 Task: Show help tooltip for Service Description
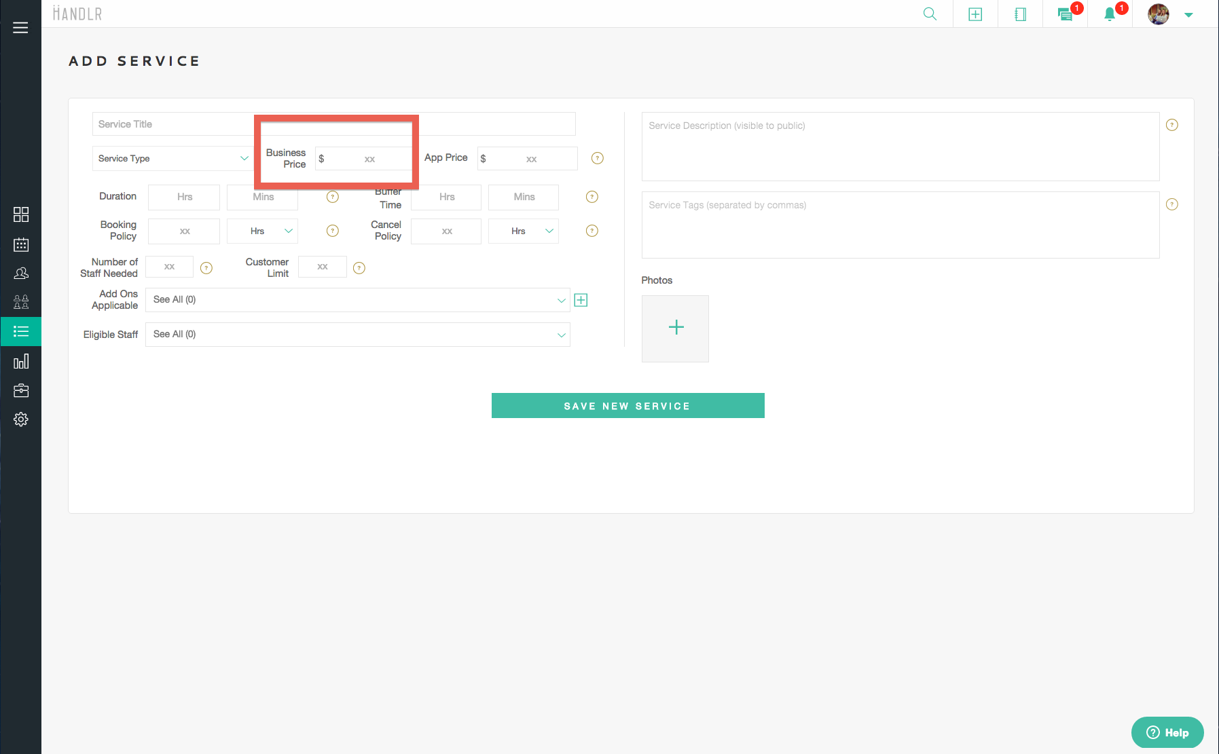pos(1172,125)
